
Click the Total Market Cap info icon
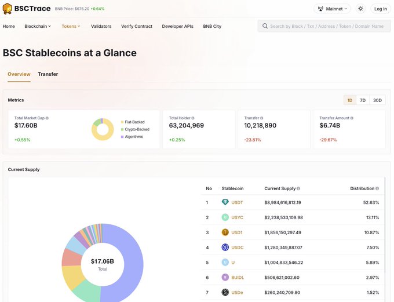click(x=48, y=118)
